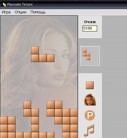
Task: Click the Очки label above the score
Action: coord(90,22)
